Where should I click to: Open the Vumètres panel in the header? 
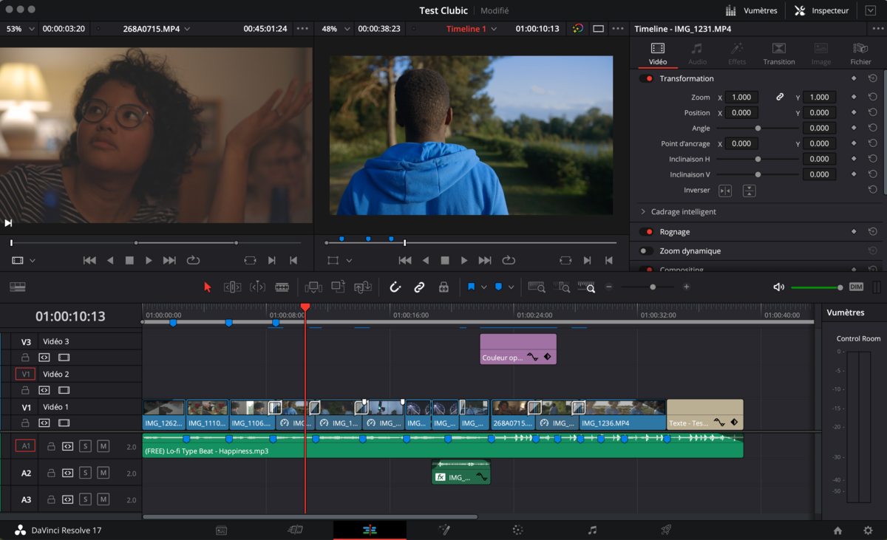point(752,10)
